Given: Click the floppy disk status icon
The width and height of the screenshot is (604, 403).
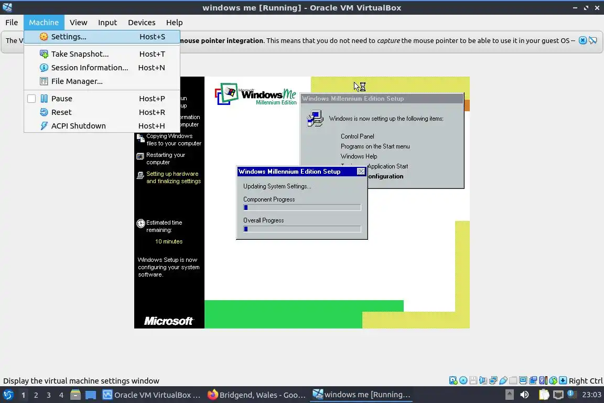Looking at the screenshot, I should (473, 380).
